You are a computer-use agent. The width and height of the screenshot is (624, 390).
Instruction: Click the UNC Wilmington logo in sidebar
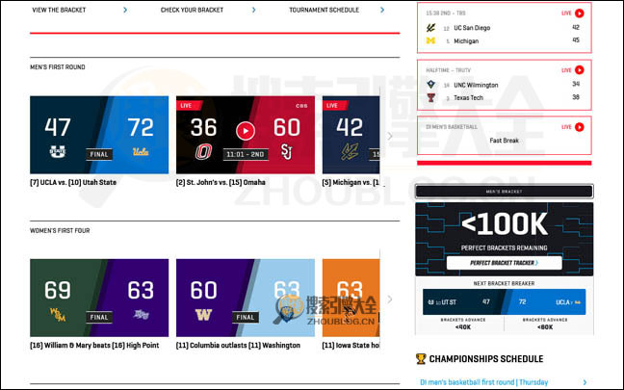pos(430,85)
